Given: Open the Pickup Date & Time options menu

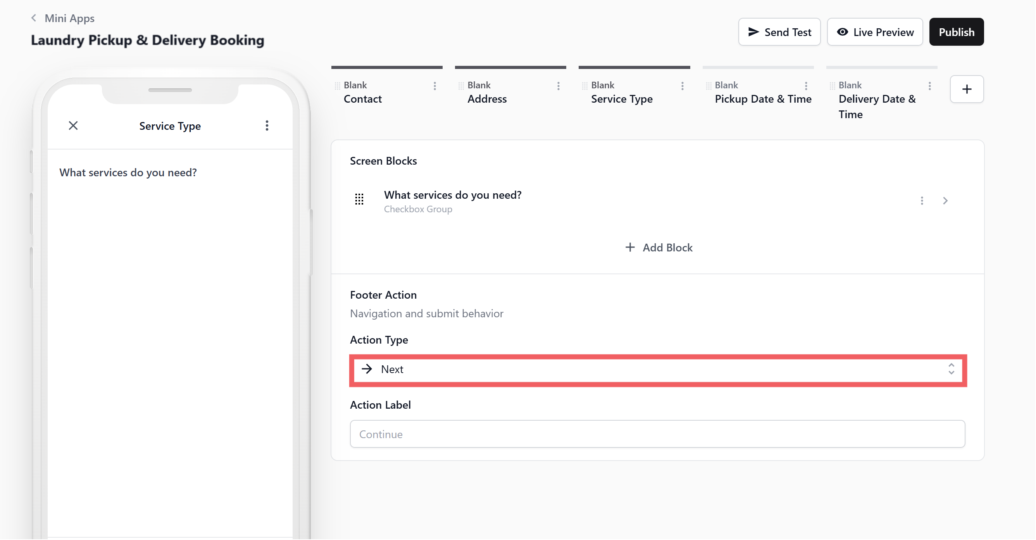Looking at the screenshot, I should point(806,86).
